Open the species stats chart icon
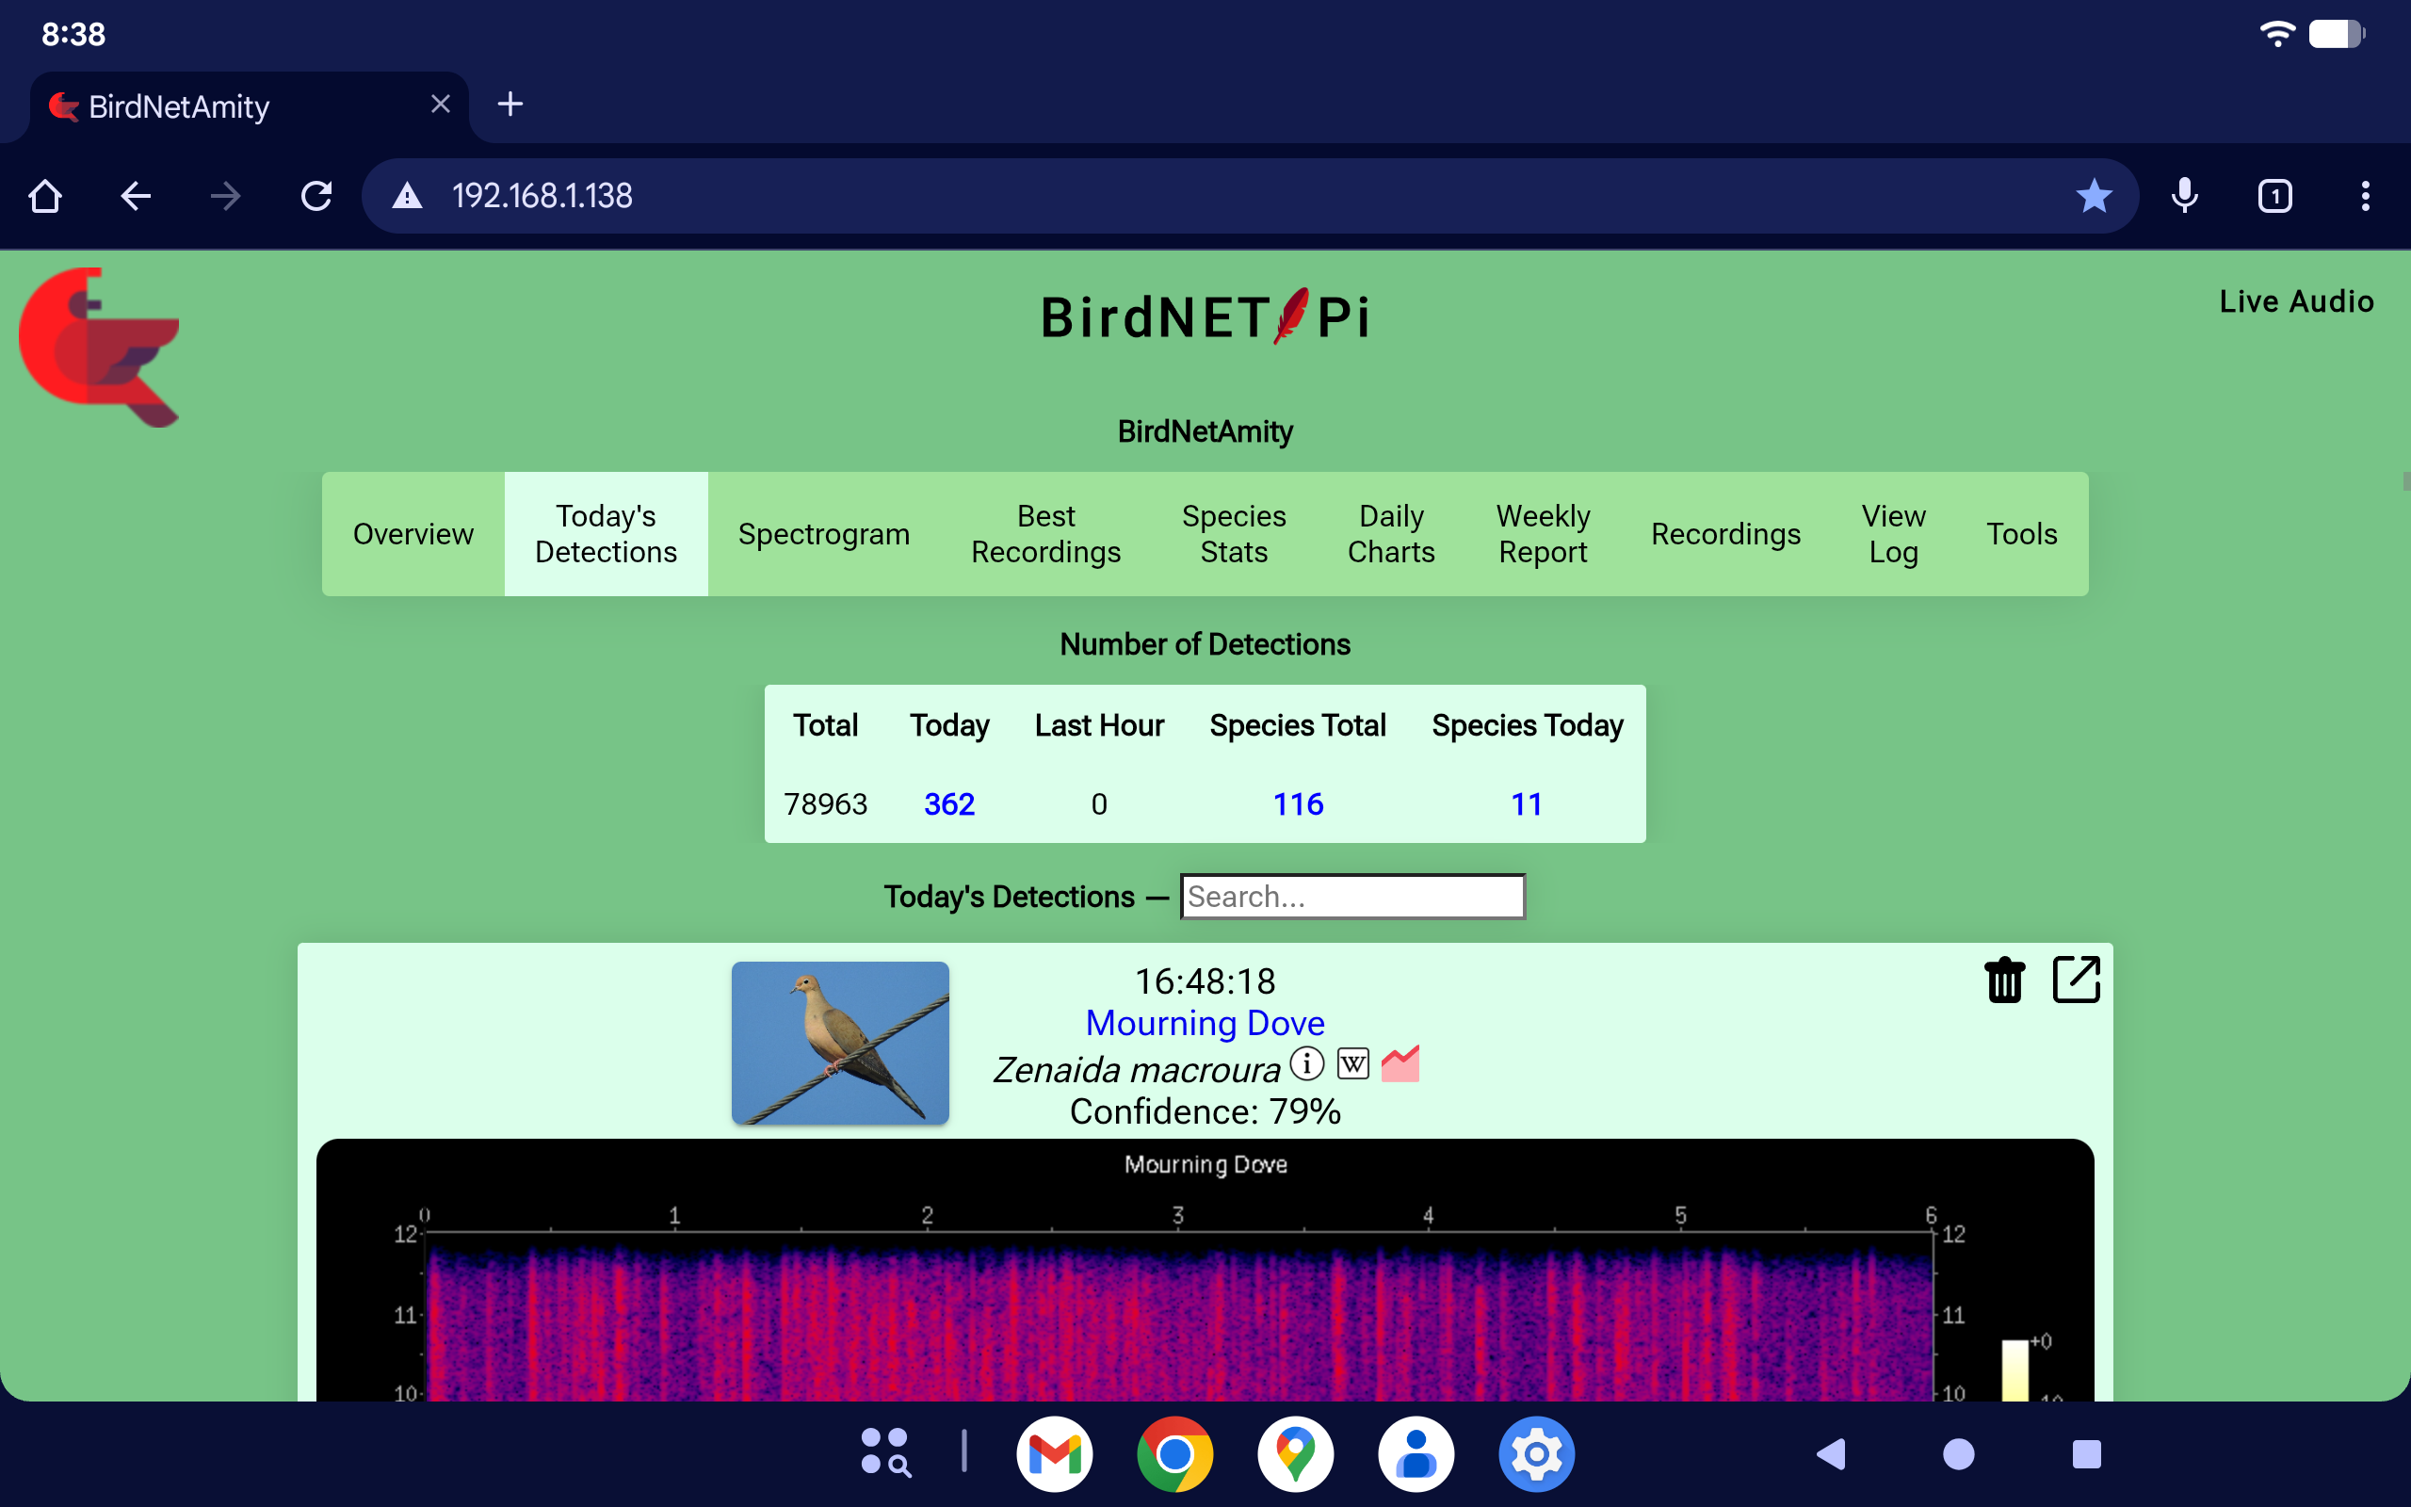Screen dimensions: 2411x1507 click(1400, 1063)
